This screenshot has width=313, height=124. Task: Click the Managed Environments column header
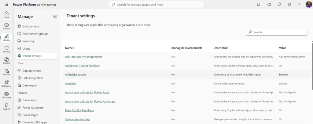coord(187,48)
